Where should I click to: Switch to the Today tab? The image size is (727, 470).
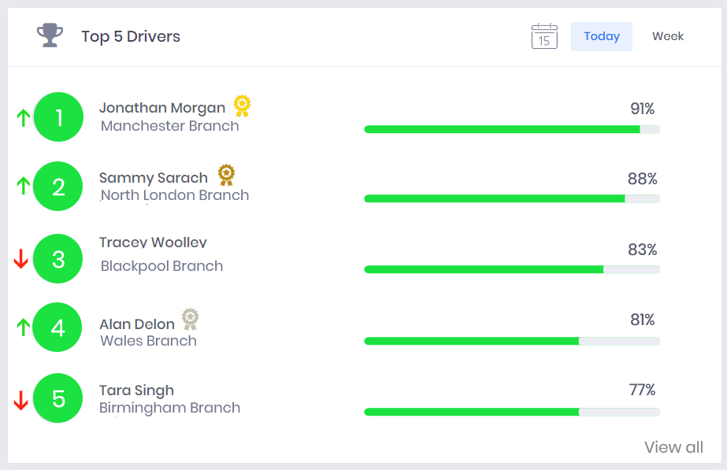pos(601,36)
